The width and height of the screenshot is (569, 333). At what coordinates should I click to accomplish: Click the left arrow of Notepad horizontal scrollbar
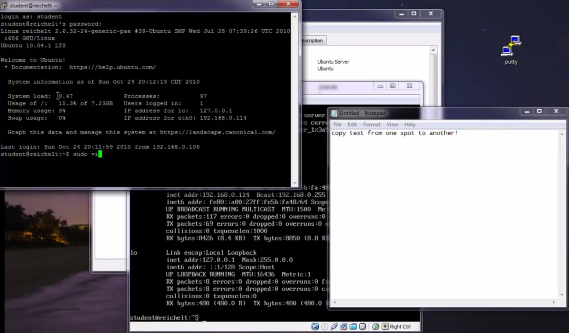[335, 302]
